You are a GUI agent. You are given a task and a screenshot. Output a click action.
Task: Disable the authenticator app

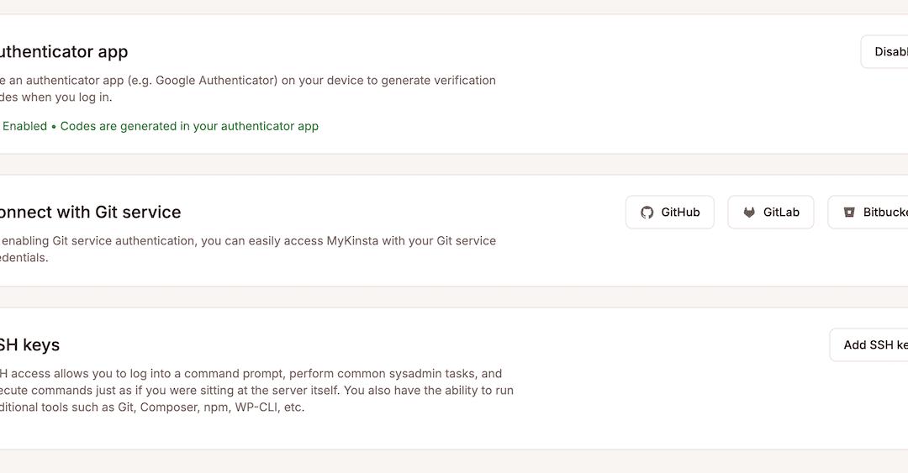pos(890,52)
